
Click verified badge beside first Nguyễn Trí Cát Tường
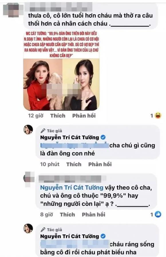pos(103,137)
